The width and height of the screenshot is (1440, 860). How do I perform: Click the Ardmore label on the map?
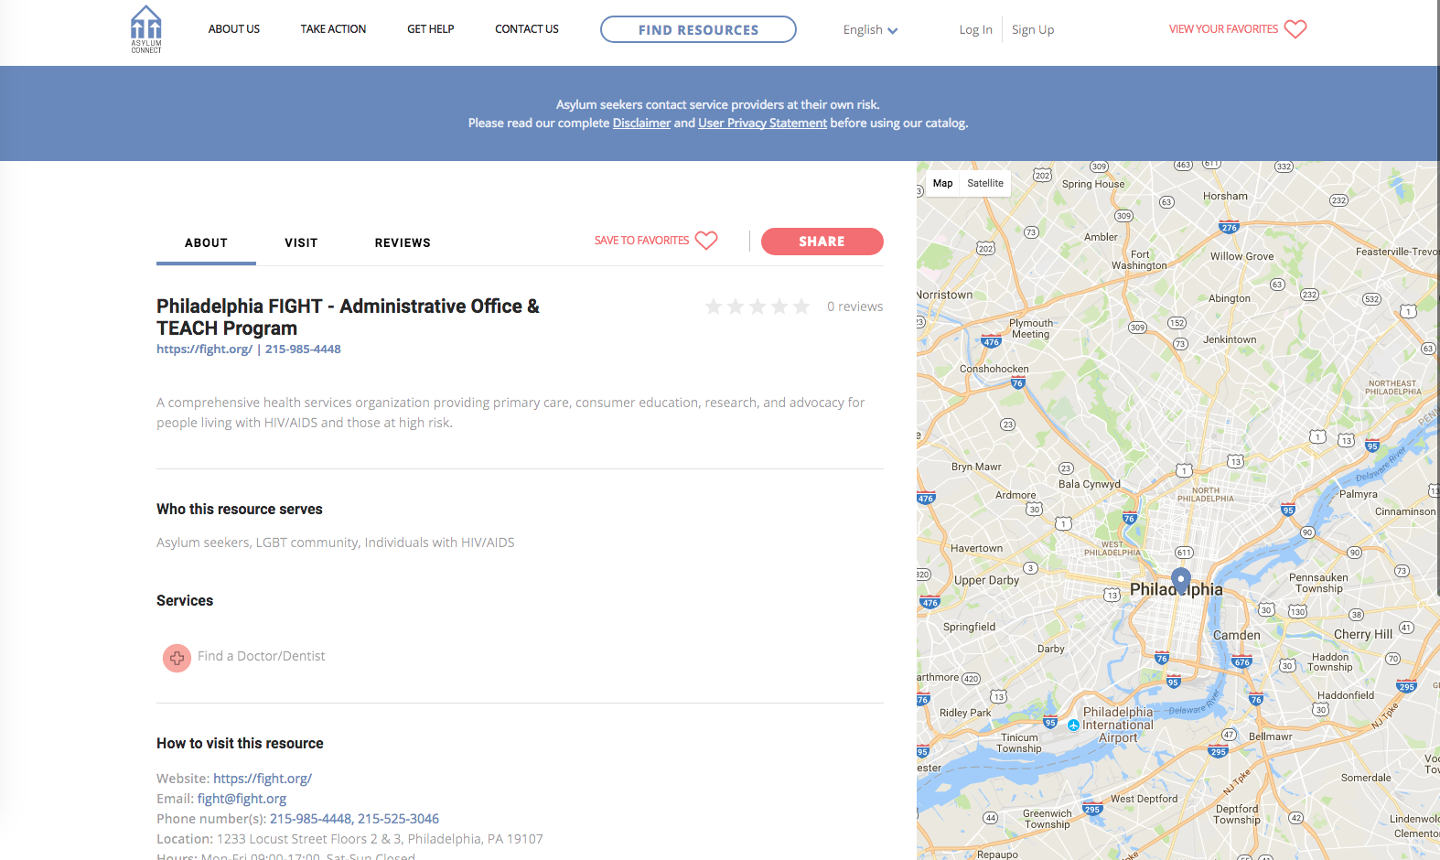click(1016, 495)
